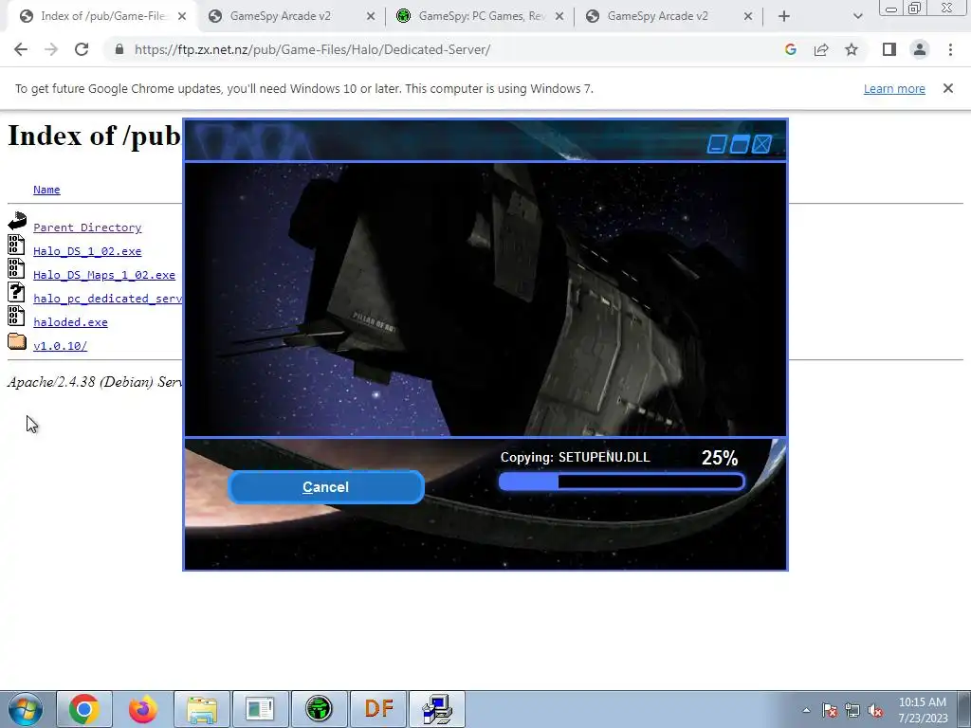Click the back-arrow icon beside Parent Directory

(17, 220)
